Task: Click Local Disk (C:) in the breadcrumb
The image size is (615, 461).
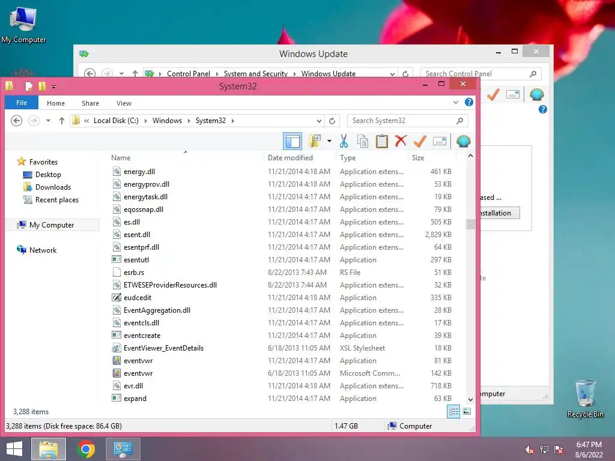Action: [x=116, y=121]
